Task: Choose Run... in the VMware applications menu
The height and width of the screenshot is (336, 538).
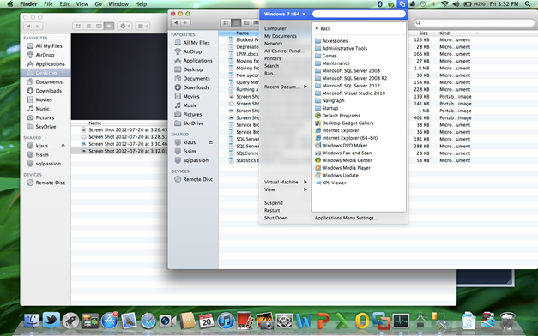Action: tap(270, 74)
